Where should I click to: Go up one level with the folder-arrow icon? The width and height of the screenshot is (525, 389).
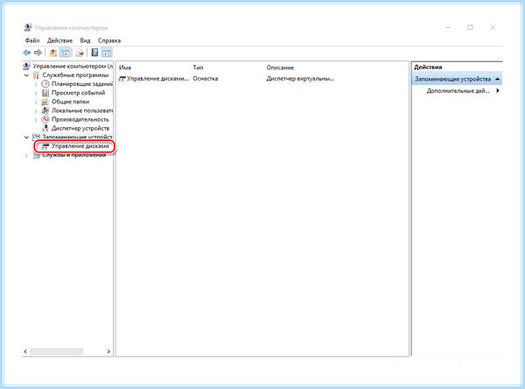52,53
